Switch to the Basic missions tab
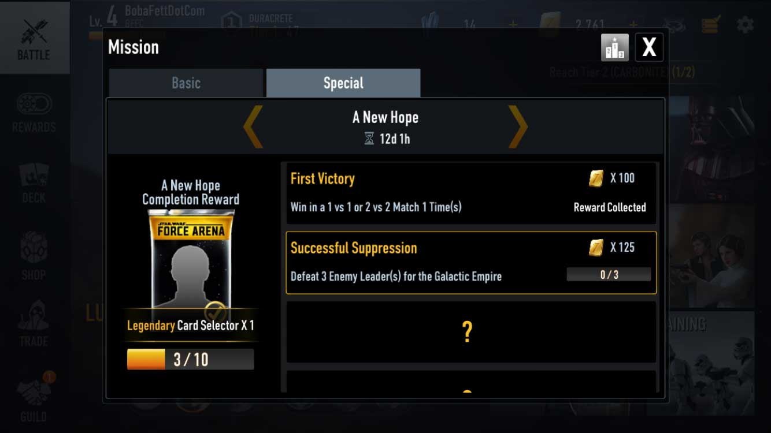This screenshot has height=433, width=771. click(x=186, y=83)
